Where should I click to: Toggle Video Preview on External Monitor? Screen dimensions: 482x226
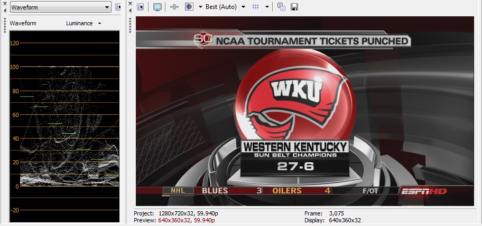[x=157, y=7]
